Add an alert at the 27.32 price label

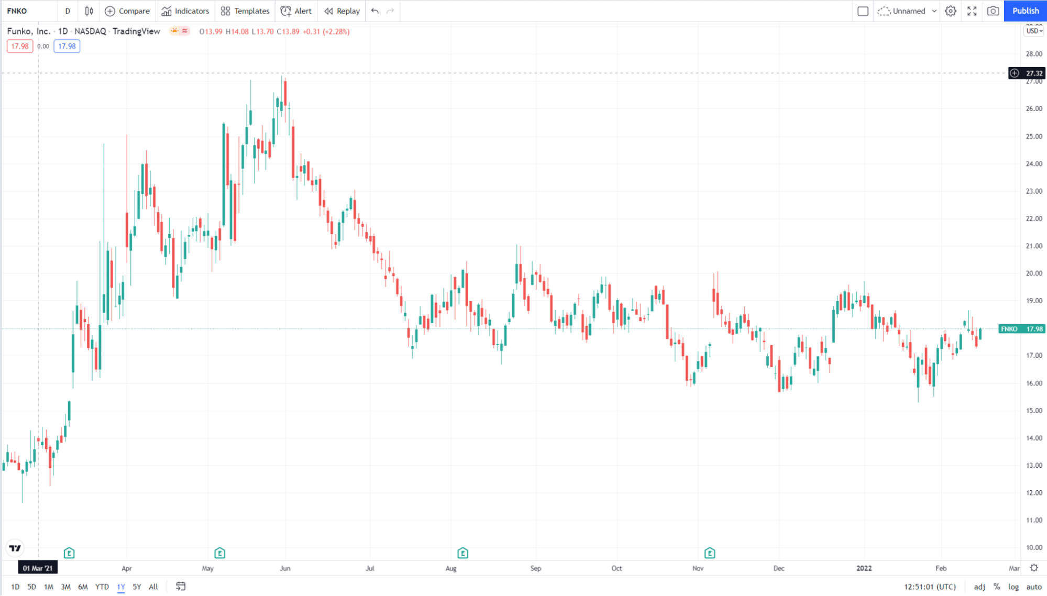pyautogui.click(x=1015, y=73)
